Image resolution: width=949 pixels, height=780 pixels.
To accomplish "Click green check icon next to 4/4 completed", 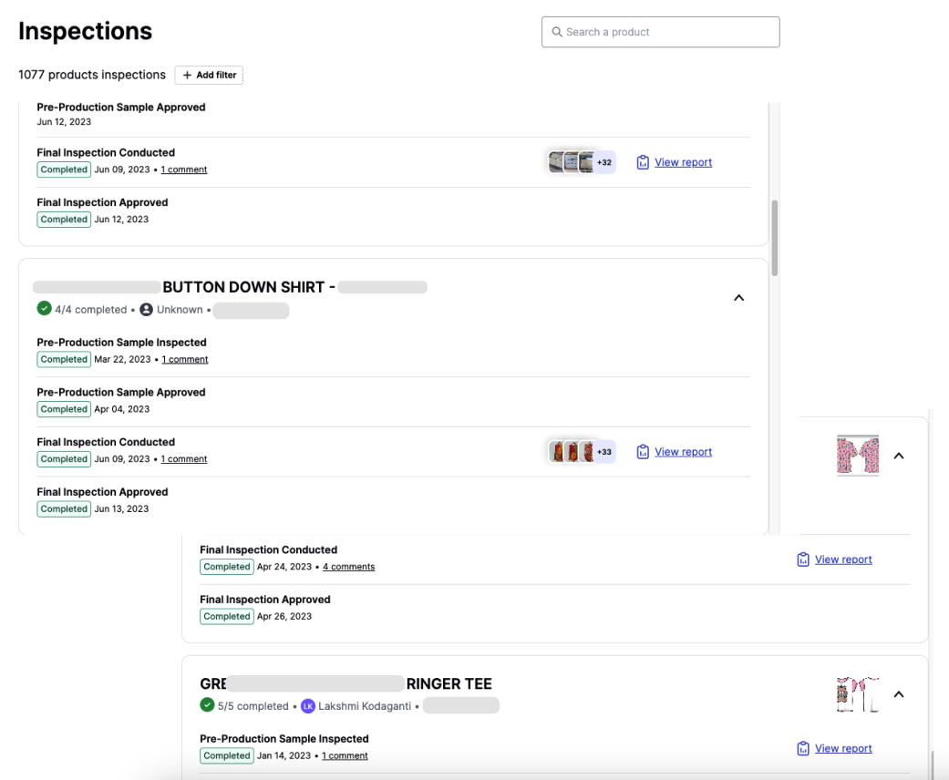I will (x=44, y=309).
